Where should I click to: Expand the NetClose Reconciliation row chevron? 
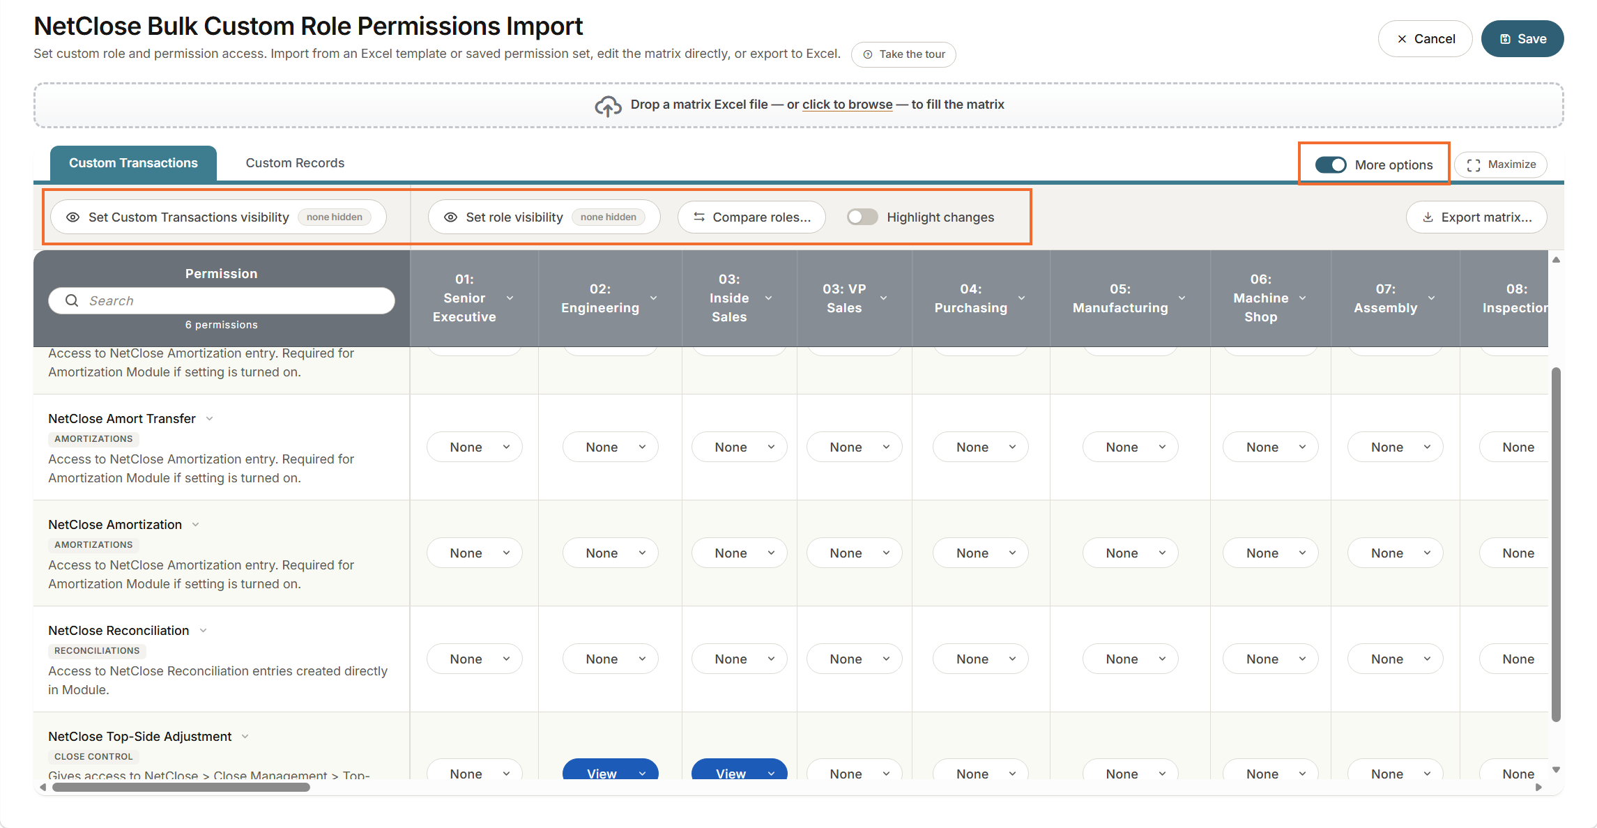pos(204,631)
